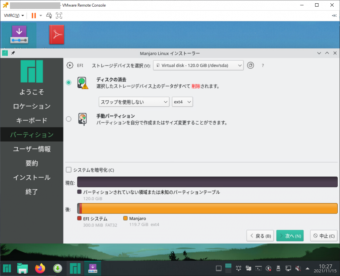
Task: Go to 要約 step in sidebar
Action: point(32,163)
